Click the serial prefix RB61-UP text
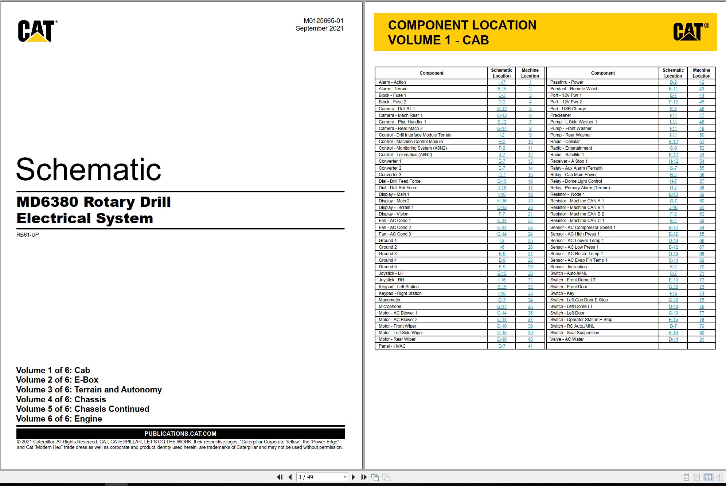Image resolution: width=726 pixels, height=486 pixels. [27, 234]
